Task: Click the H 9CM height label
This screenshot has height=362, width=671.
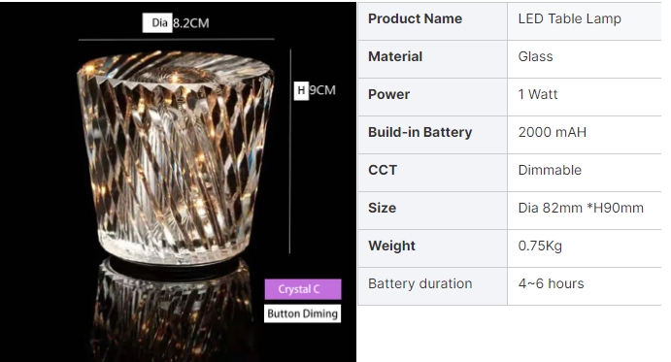Action: pos(315,90)
